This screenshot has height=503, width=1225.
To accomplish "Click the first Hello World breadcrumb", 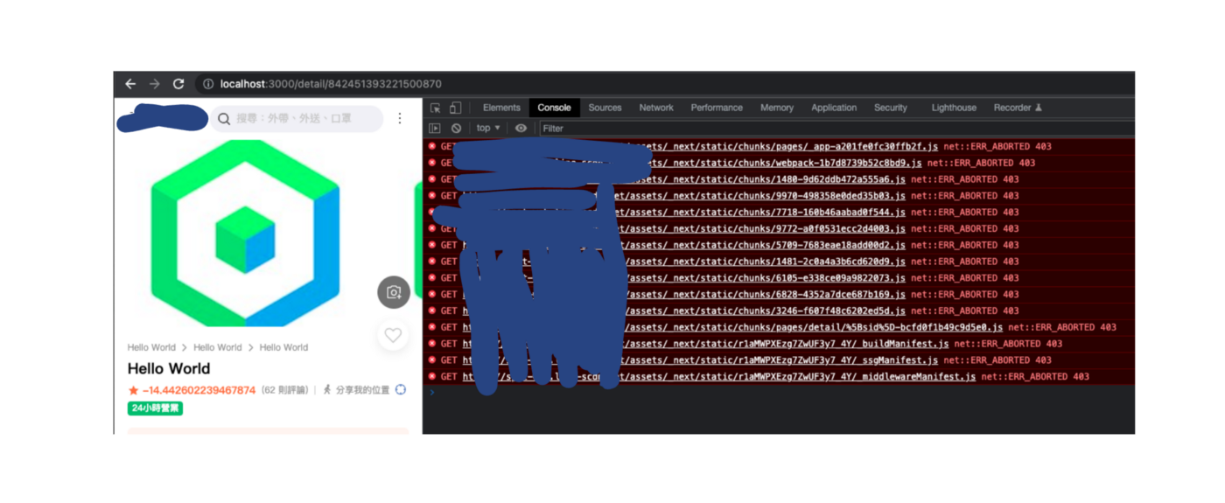I will [151, 347].
